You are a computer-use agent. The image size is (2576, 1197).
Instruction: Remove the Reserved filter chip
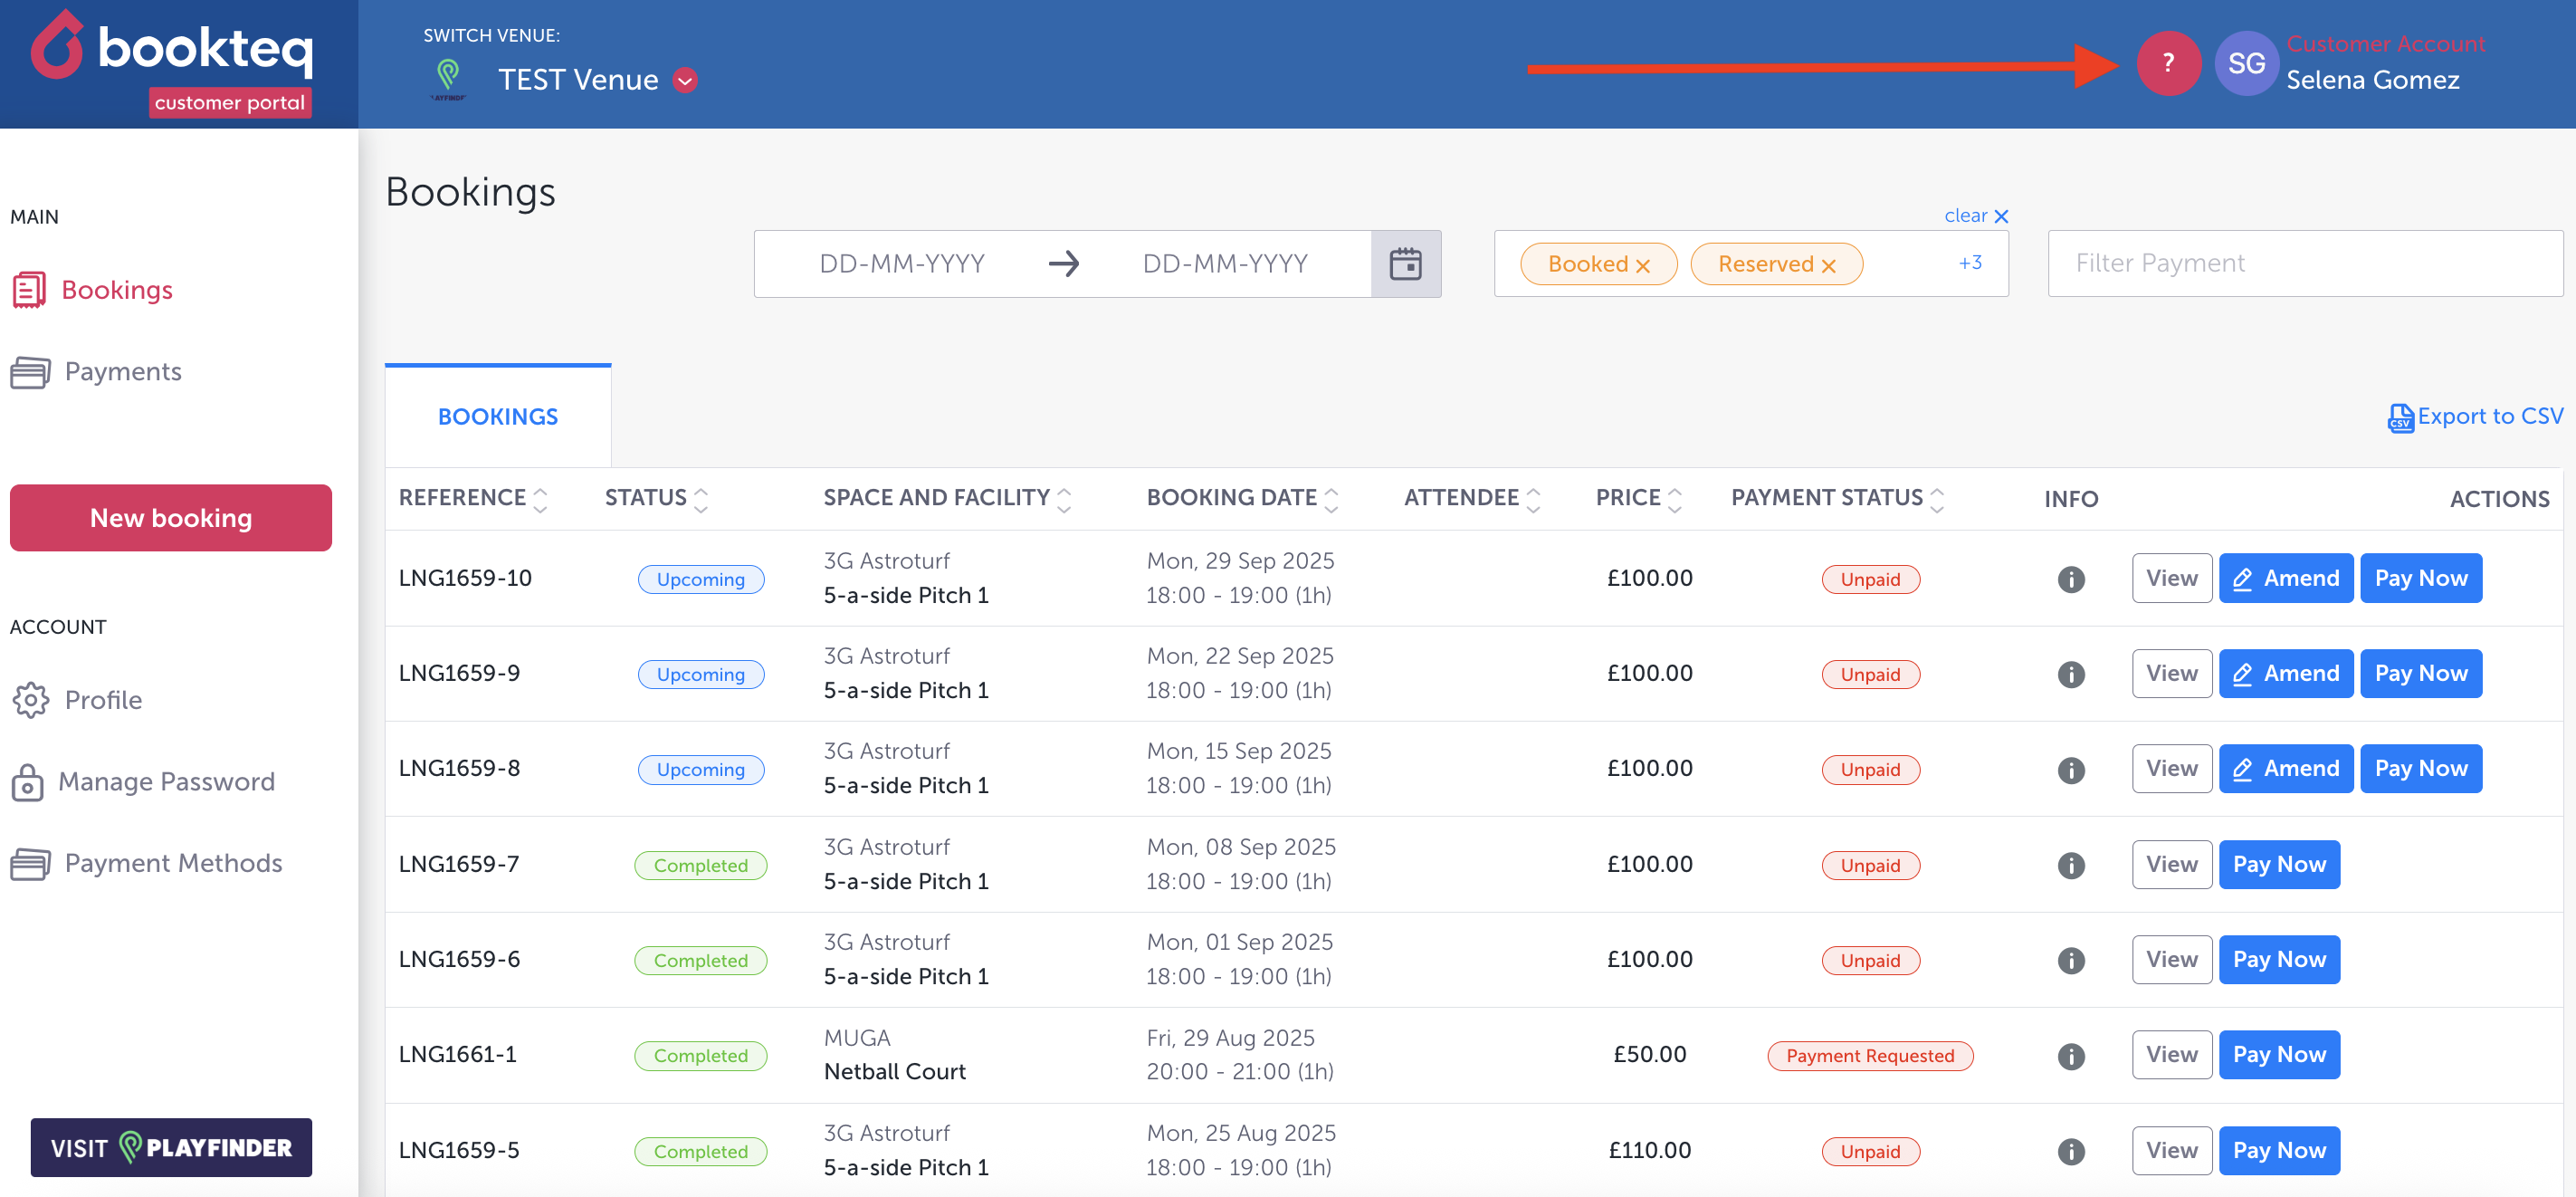(1828, 266)
